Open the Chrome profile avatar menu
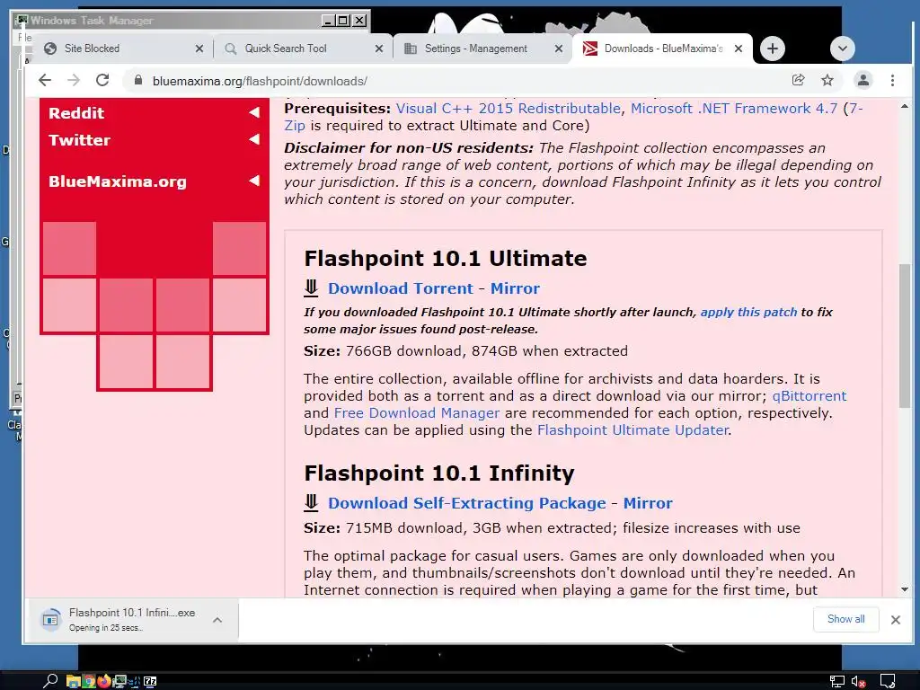This screenshot has width=920, height=690. coord(862,80)
